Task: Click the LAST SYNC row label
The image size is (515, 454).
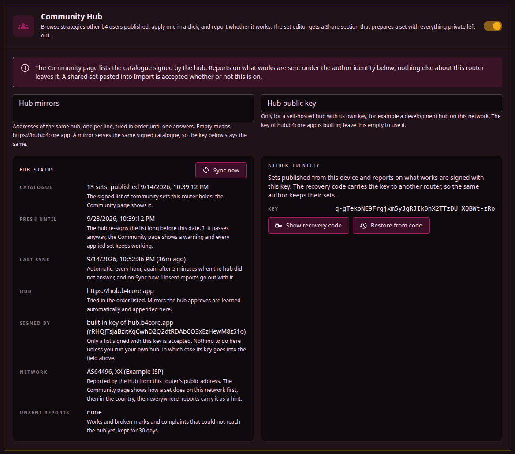Action: pos(35,260)
